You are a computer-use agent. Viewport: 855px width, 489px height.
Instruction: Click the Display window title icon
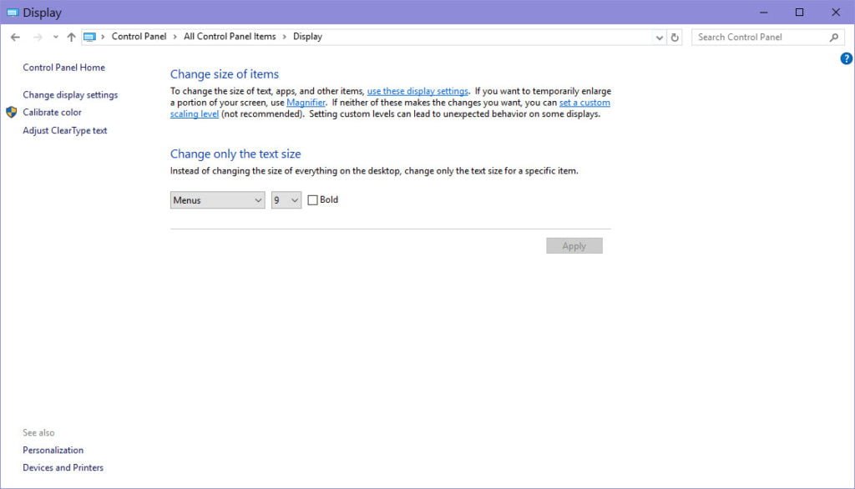[12, 13]
